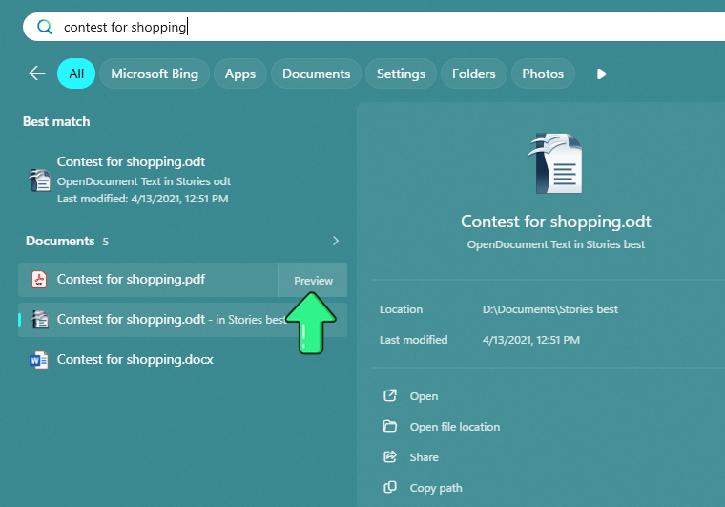Click the odt icon in Documents list
Screen dimensions: 725x507
point(40,320)
